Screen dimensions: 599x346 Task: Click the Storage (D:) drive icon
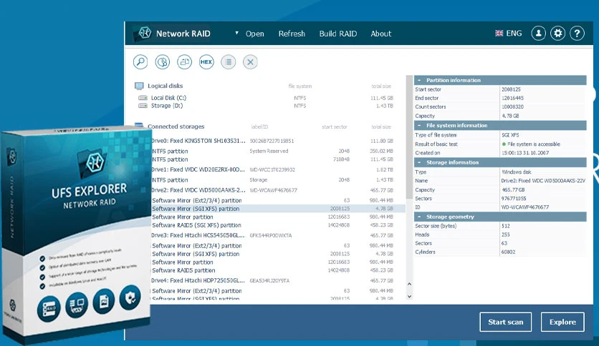point(143,106)
